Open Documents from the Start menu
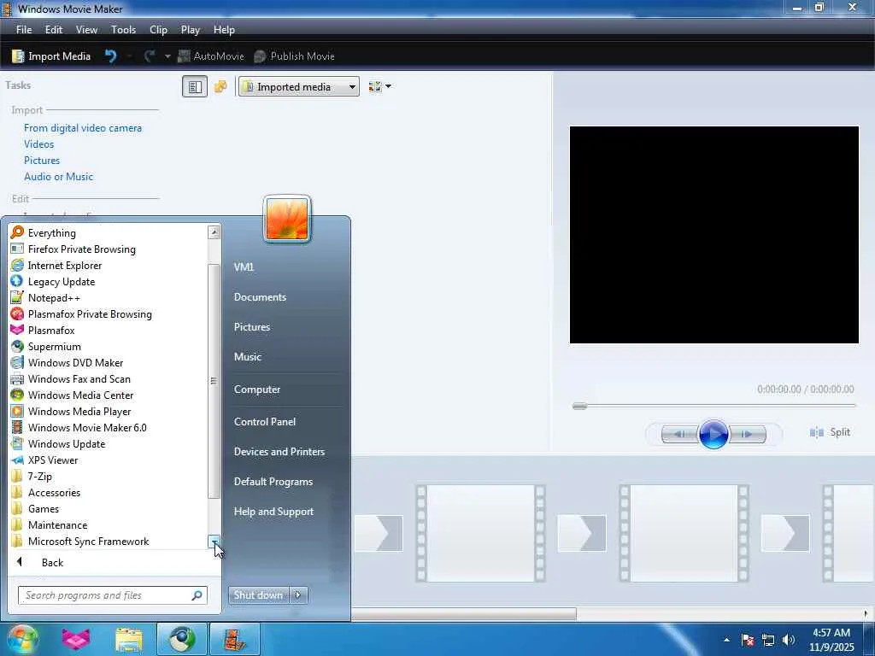This screenshot has width=875, height=656. point(260,296)
